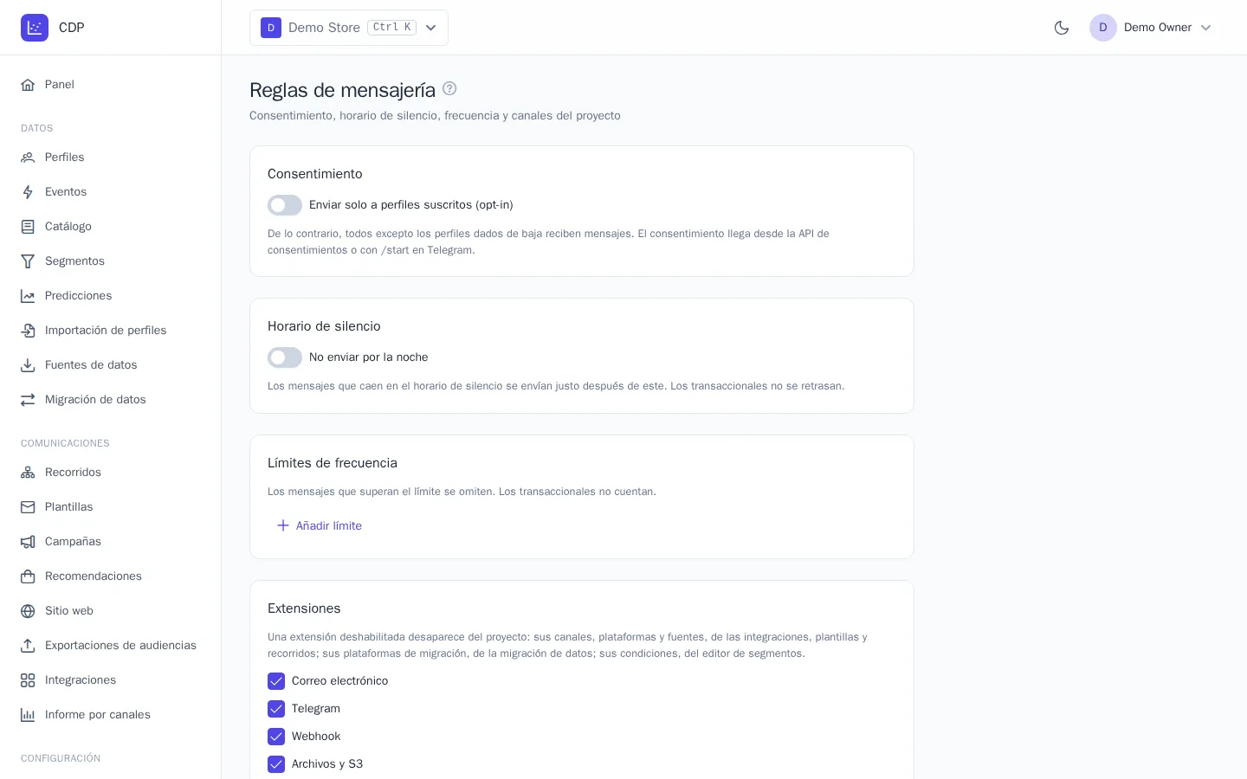The image size is (1247, 779).
Task: Click the Catálogo list icon
Action: pos(28,227)
